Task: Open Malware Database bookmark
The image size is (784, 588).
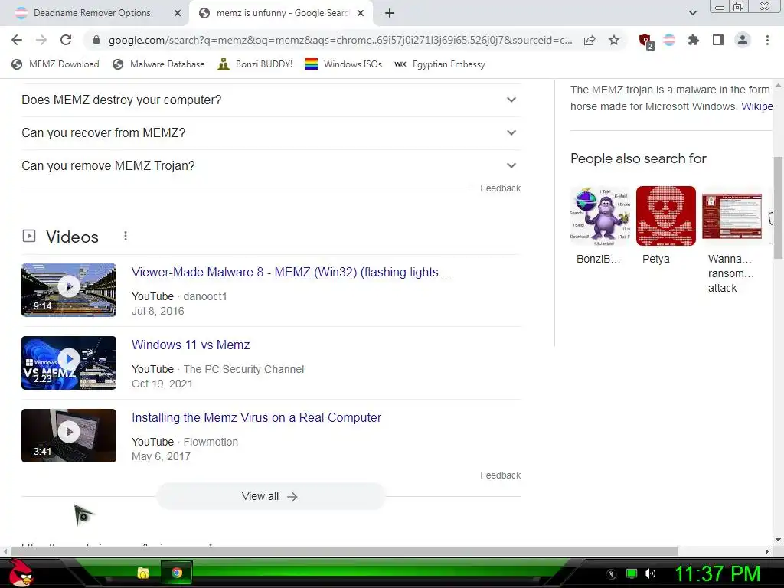Action: pyautogui.click(x=159, y=64)
